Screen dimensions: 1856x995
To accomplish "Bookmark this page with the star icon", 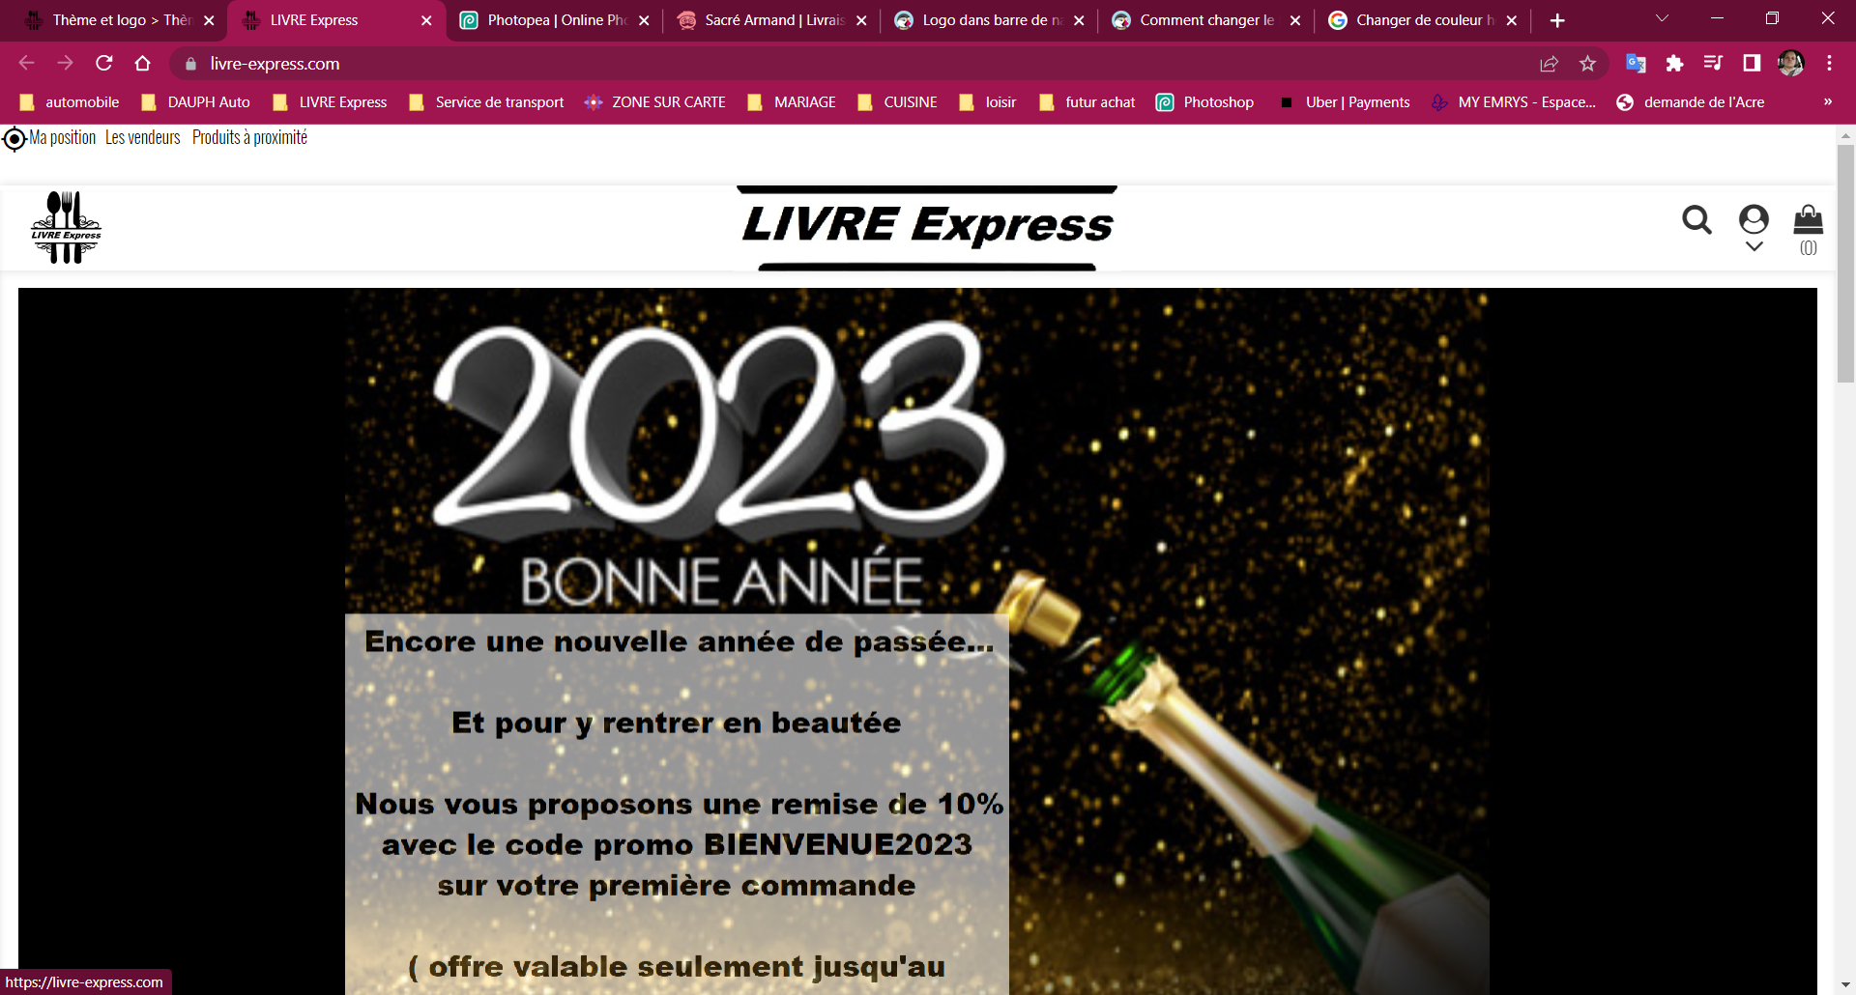I will click(1587, 64).
